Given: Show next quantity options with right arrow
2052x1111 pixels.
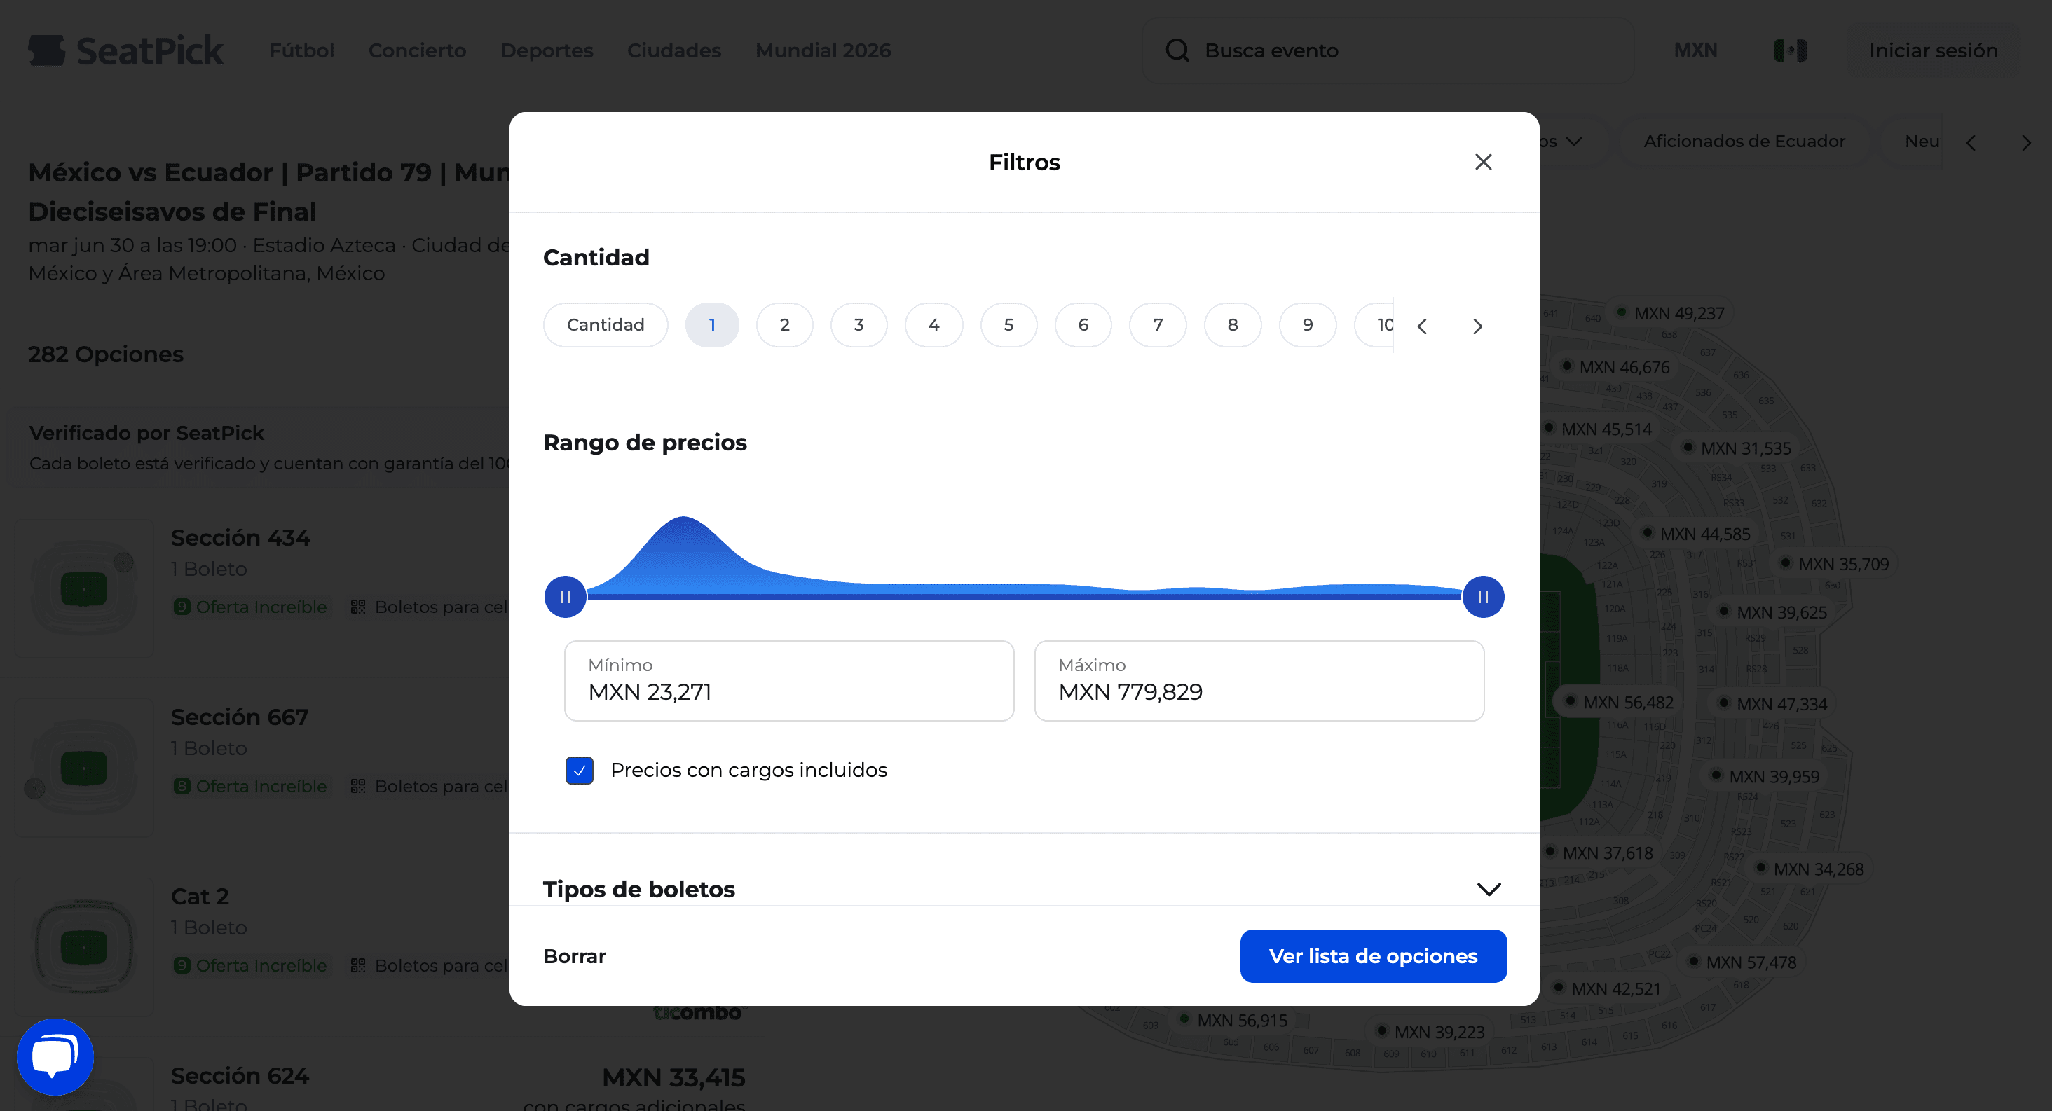Looking at the screenshot, I should coord(1477,326).
